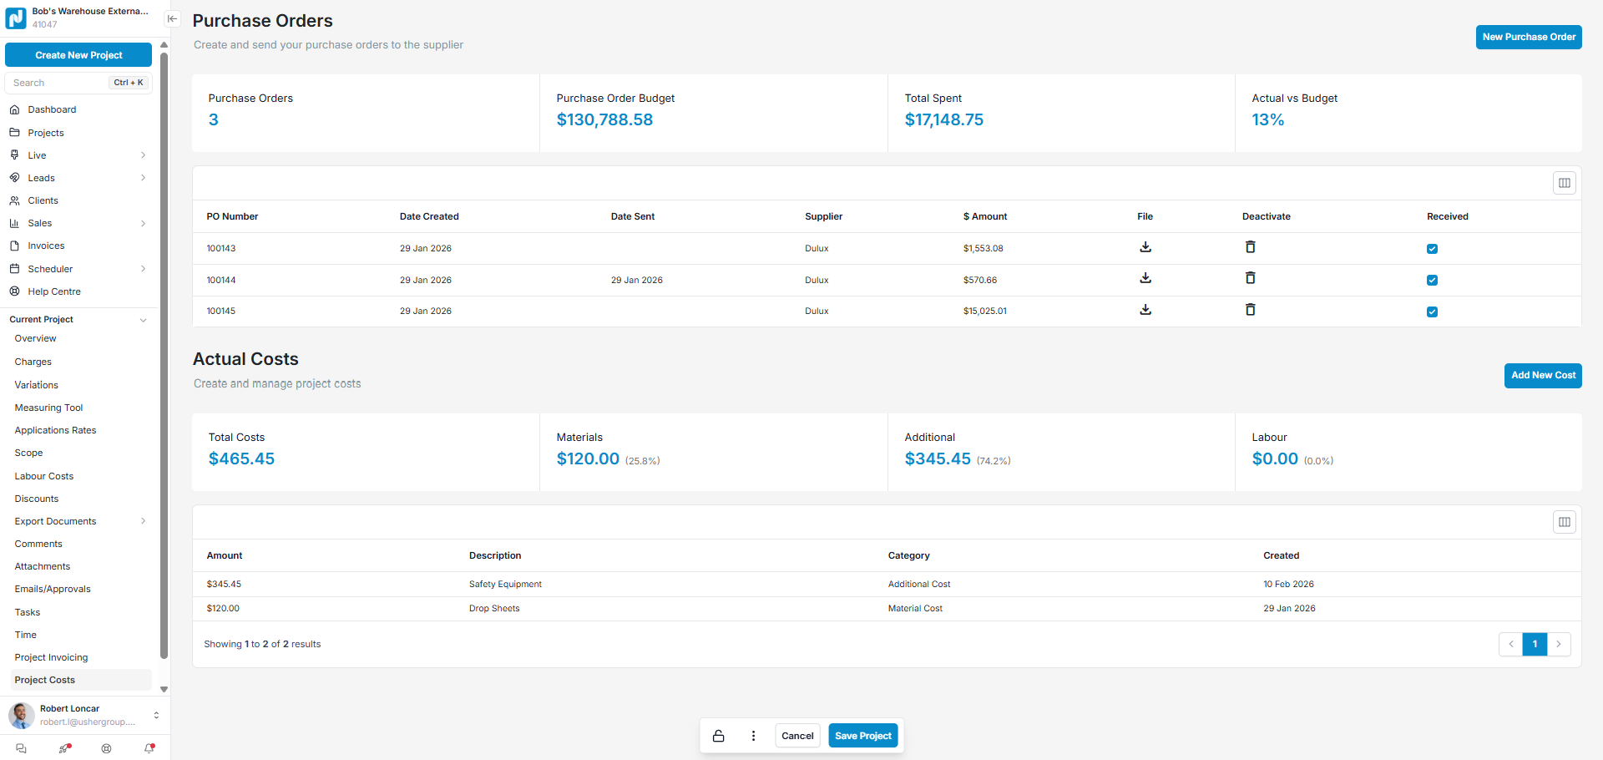The height and width of the screenshot is (760, 1603).
Task: Open notifications bell in sidebar footer
Action: point(149,748)
